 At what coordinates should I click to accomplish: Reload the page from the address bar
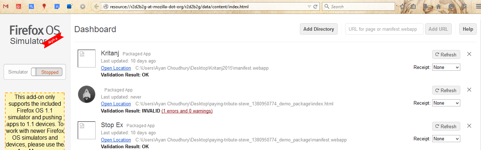[x=316, y=6]
